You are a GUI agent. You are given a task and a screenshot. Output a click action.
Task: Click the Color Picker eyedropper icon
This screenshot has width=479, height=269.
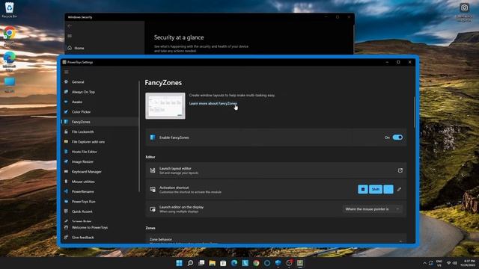pyautogui.click(x=66, y=112)
